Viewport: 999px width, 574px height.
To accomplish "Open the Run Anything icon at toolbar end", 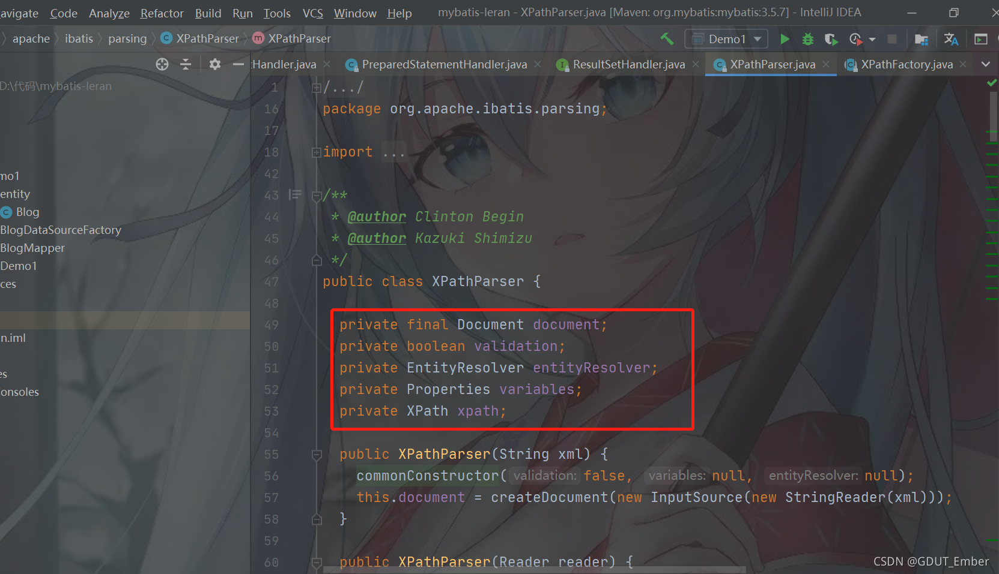I will [981, 39].
